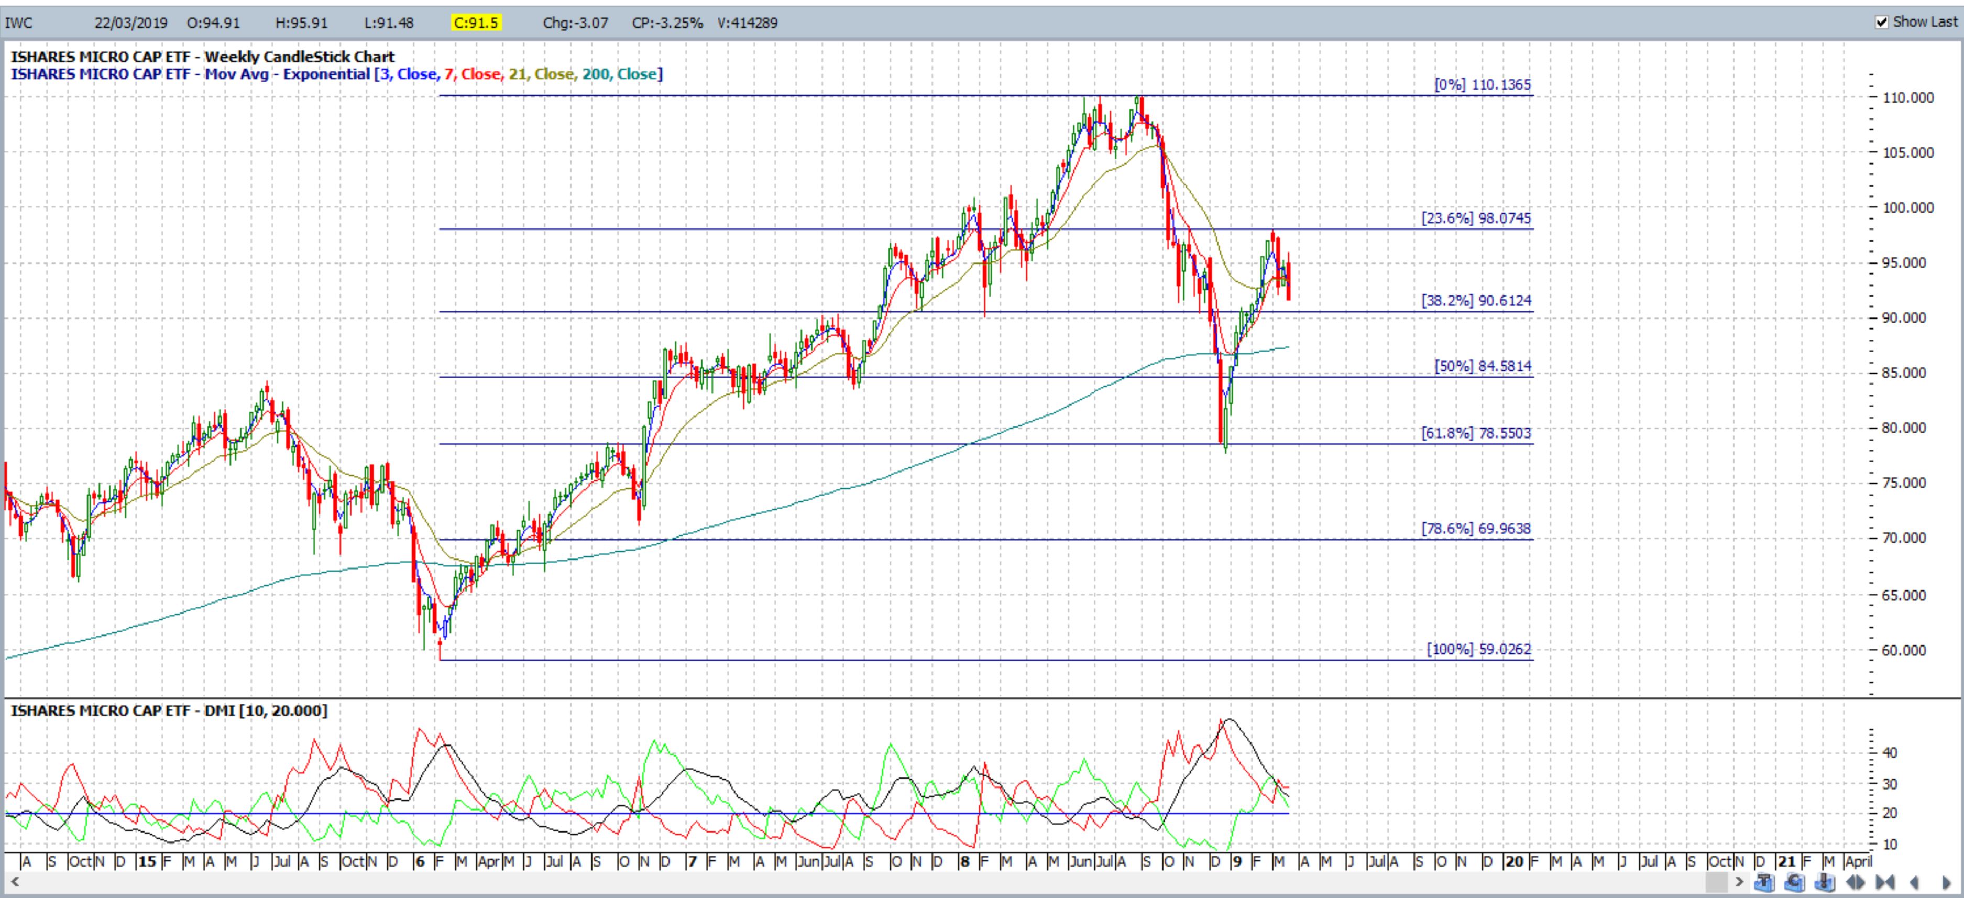Viewport: 1964px width, 898px height.
Task: Click the horizontal scrollbar right arrow
Action: click(1739, 882)
